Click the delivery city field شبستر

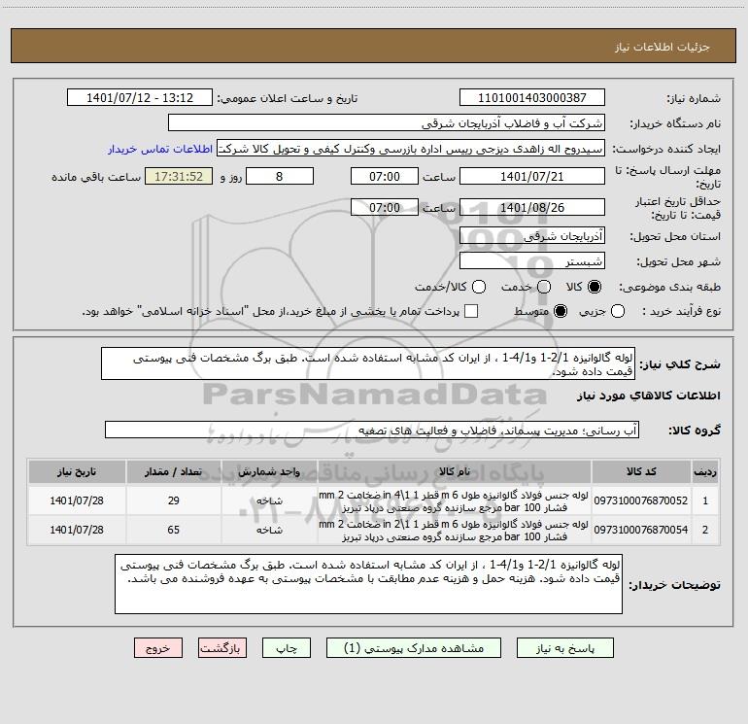coord(532,261)
